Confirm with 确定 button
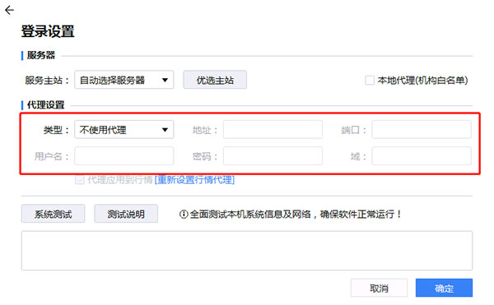The image size is (494, 305). point(445,288)
